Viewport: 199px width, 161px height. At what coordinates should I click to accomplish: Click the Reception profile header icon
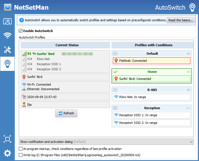(115, 108)
